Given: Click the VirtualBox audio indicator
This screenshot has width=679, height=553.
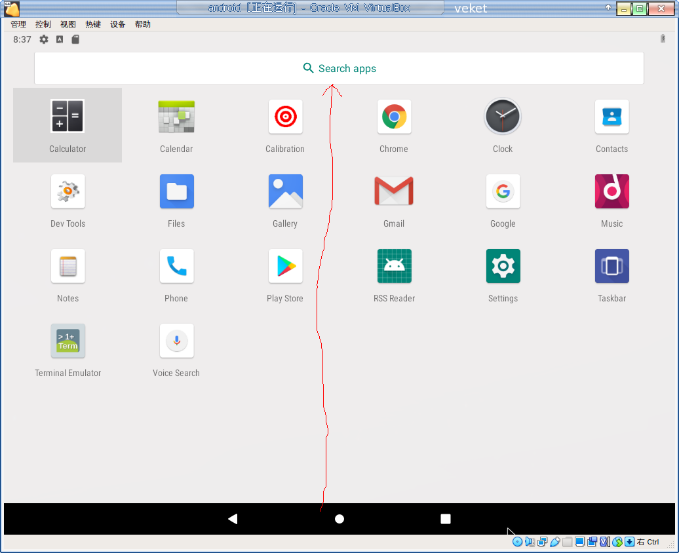Looking at the screenshot, I should tap(530, 542).
